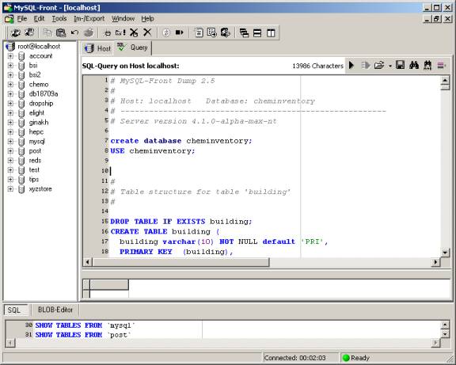Click the round refresh toolbar icon
This screenshot has width=456, height=365.
165,32
